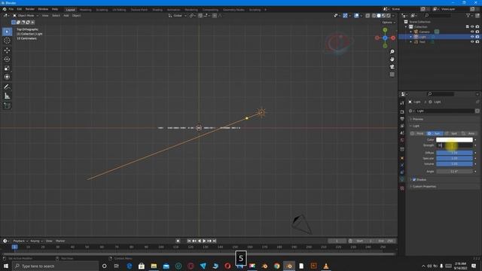Click the green Y axis gizmo handle
This screenshot has height=271, width=482.
pos(385,30)
